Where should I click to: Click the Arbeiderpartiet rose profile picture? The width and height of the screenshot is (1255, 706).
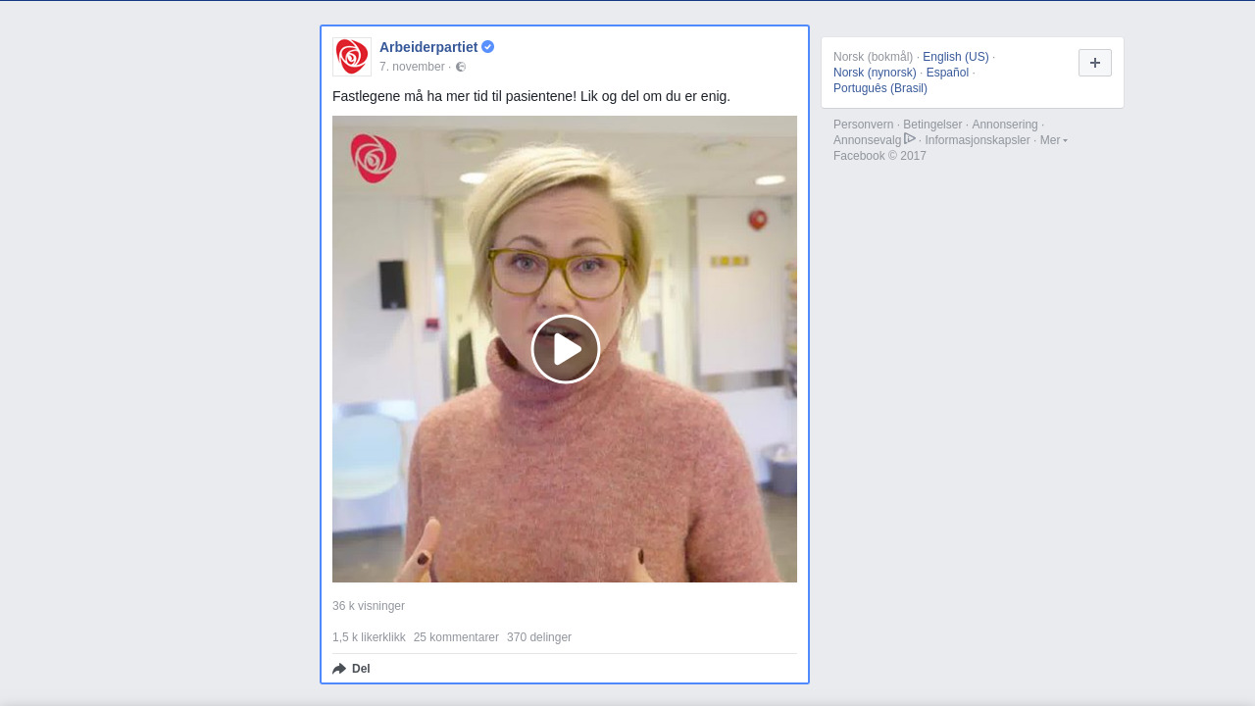(x=352, y=57)
